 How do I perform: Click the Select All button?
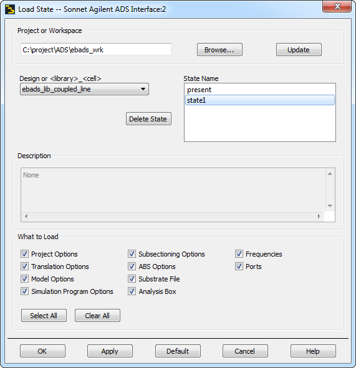(44, 316)
